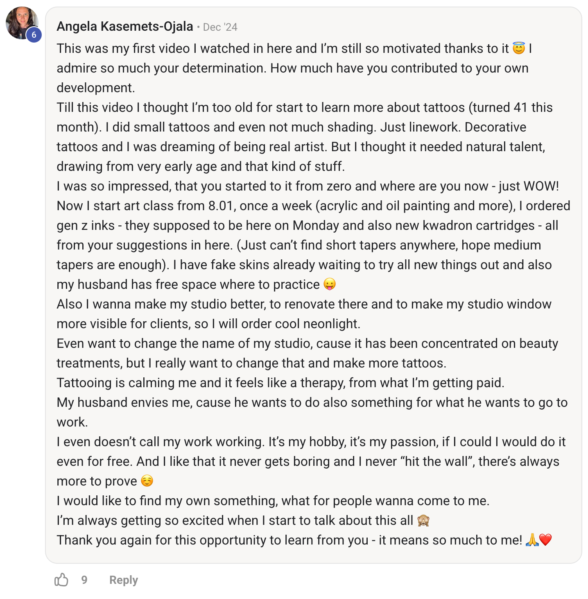The width and height of the screenshot is (588, 599).
Task: Reply to Angela's comment
Action: click(x=124, y=580)
